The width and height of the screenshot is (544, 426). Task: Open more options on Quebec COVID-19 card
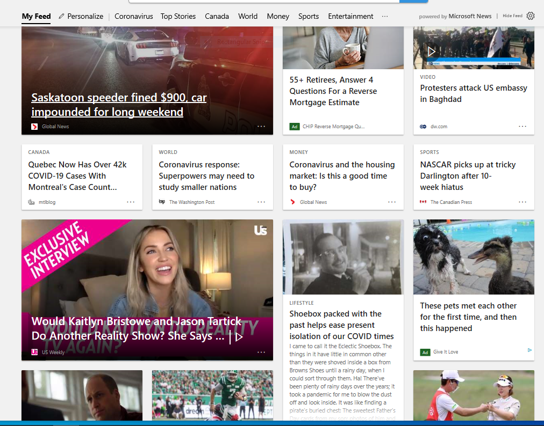coord(131,202)
